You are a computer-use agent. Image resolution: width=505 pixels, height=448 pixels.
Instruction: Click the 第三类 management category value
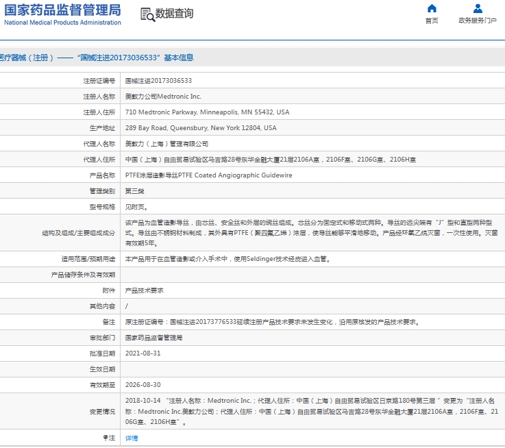pyautogui.click(x=134, y=191)
